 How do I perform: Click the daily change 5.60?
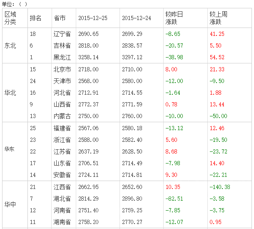(x=172, y=140)
